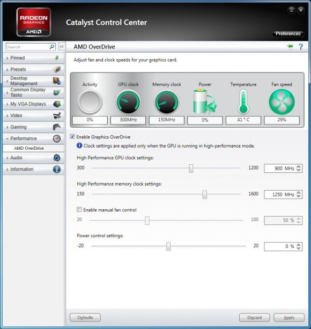311x329 pixels.
Task: Click the Power battery icon
Action: 204,101
